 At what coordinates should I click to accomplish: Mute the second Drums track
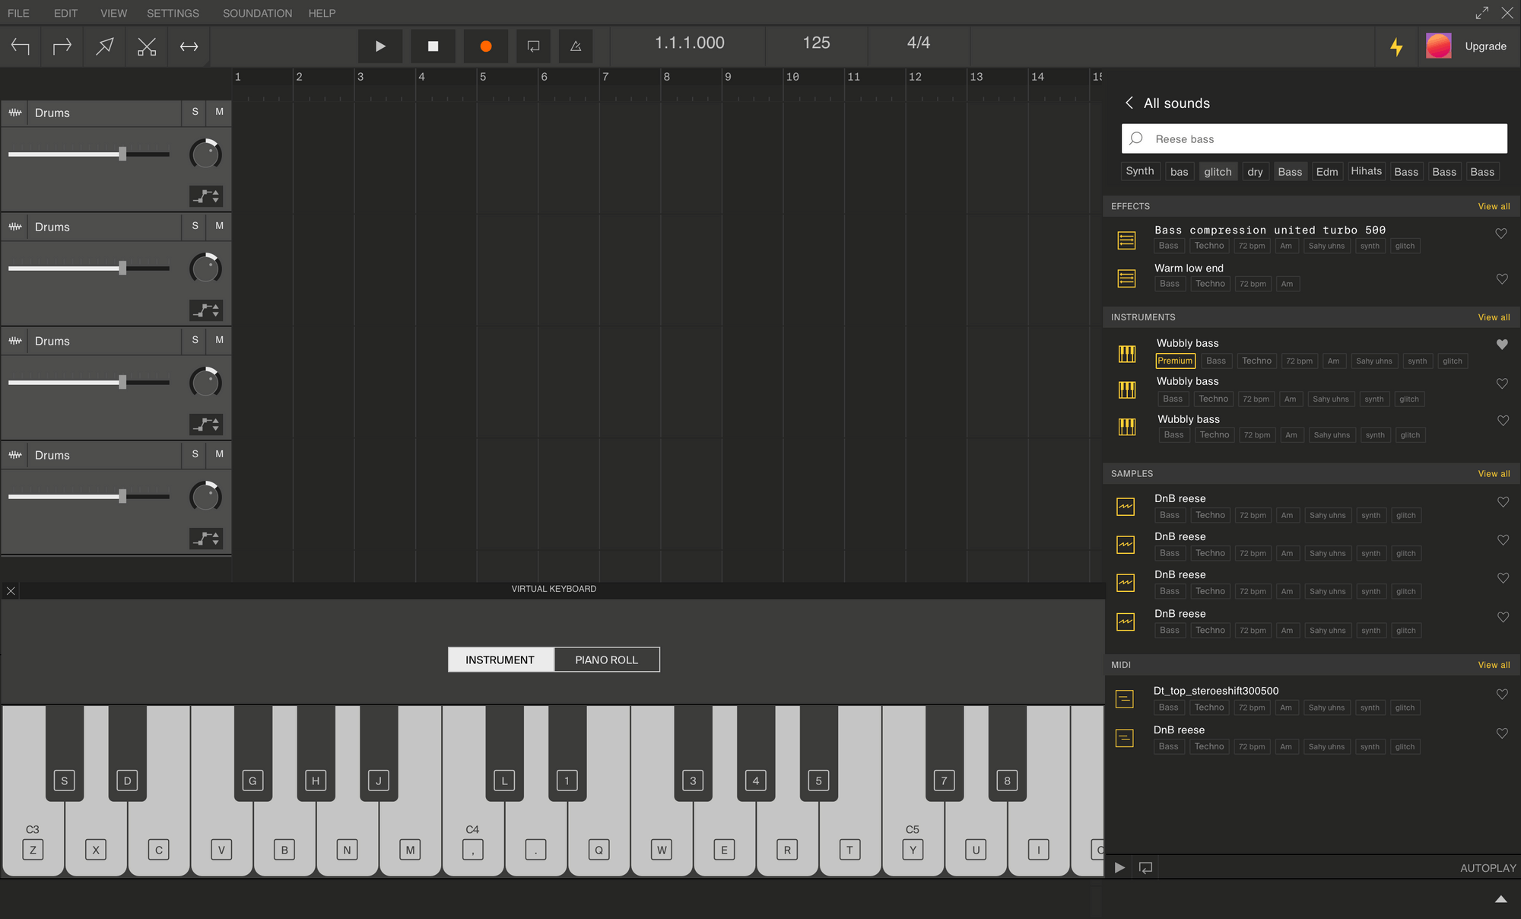219,226
